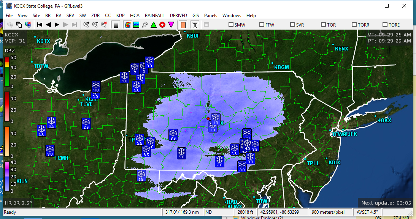Click the zoom in magnifier icon

(86, 25)
